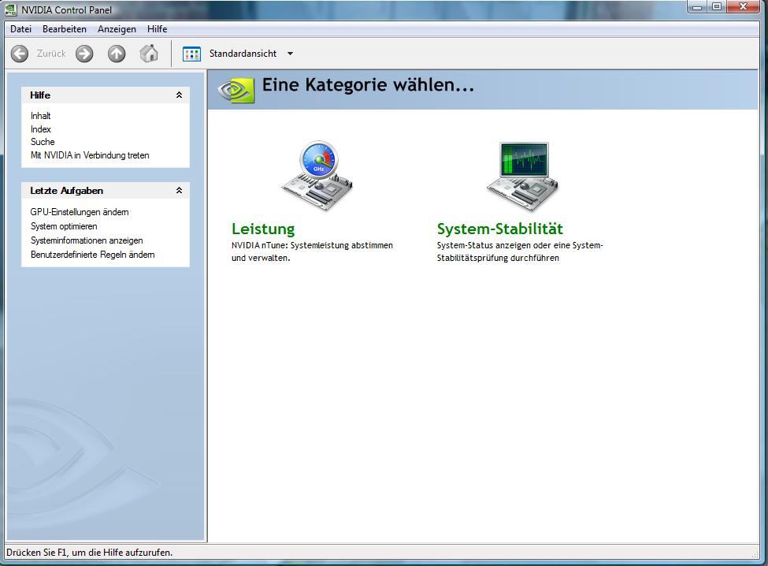The width and height of the screenshot is (768, 566).
Task: Click the NVIDIA eye logo in header
Action: click(236, 90)
